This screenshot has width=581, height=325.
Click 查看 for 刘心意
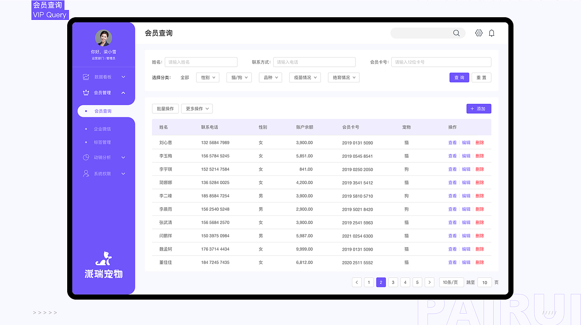[x=453, y=143]
